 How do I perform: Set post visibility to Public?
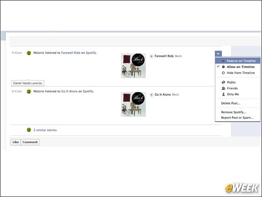(x=237, y=82)
